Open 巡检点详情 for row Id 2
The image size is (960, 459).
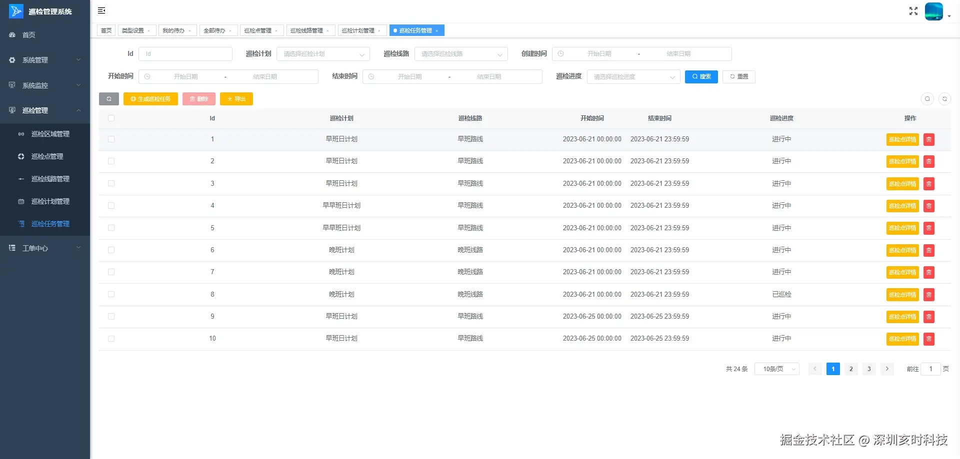(x=902, y=162)
